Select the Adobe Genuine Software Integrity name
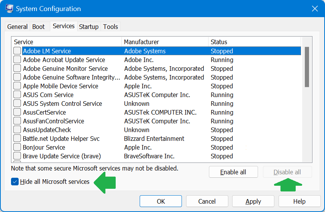The width and height of the screenshot is (325, 212). (72, 77)
